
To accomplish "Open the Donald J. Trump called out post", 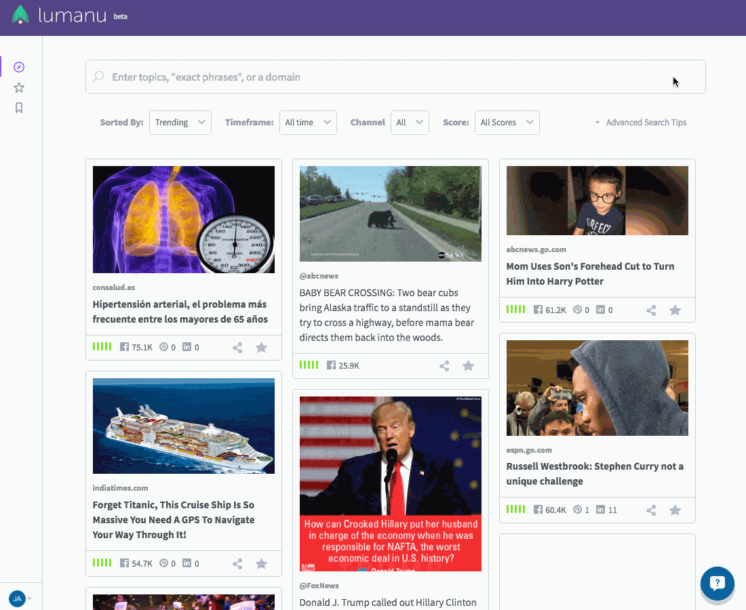I will coord(388,603).
